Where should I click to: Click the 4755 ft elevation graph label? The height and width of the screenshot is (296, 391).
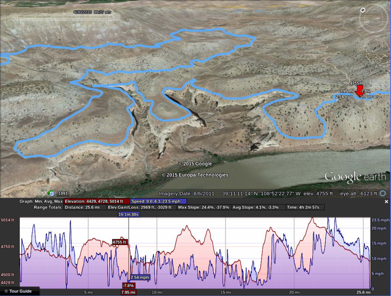[x=120, y=242]
